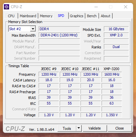Click the XMP-3200 tRAS value 36
This screenshot has height=137, width=136.
click(x=112, y=97)
